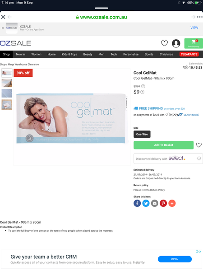Share item on Facebook
The image size is (203, 271).
click(137, 203)
